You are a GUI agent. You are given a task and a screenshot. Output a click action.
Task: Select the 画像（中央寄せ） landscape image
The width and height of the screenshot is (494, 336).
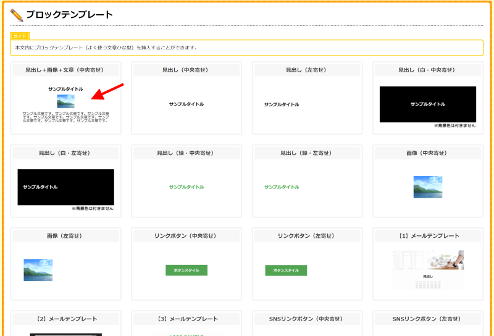(428, 187)
